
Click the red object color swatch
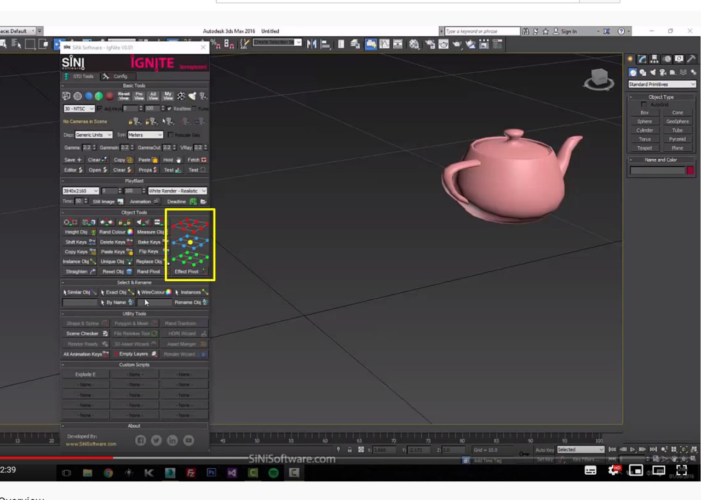click(691, 171)
